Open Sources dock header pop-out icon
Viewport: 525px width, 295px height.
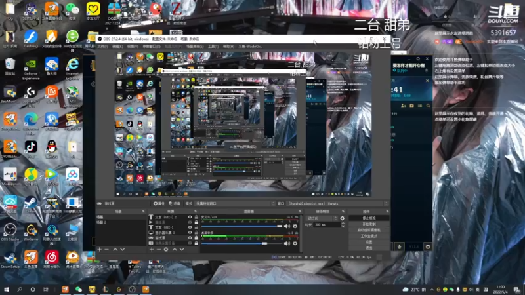(196, 211)
